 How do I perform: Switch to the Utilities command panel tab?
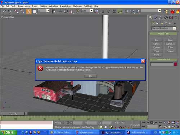coord(176,18)
